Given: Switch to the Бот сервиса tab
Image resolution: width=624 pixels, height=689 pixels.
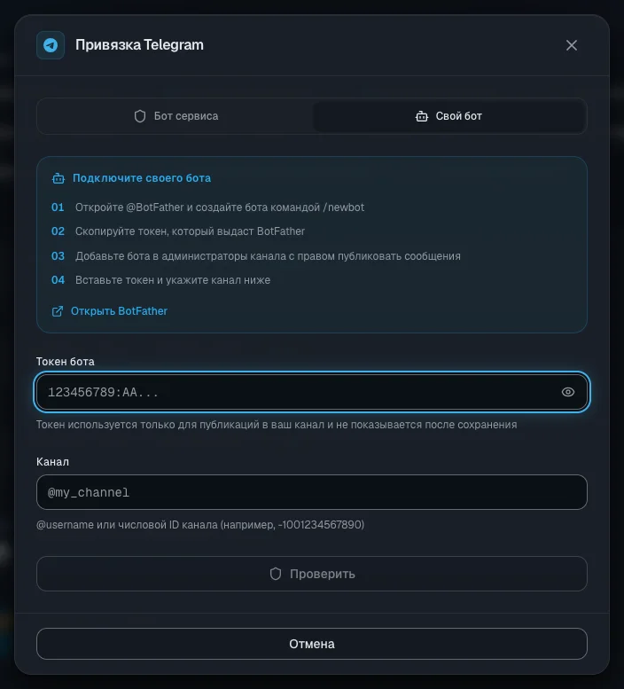Looking at the screenshot, I should pyautogui.click(x=175, y=116).
